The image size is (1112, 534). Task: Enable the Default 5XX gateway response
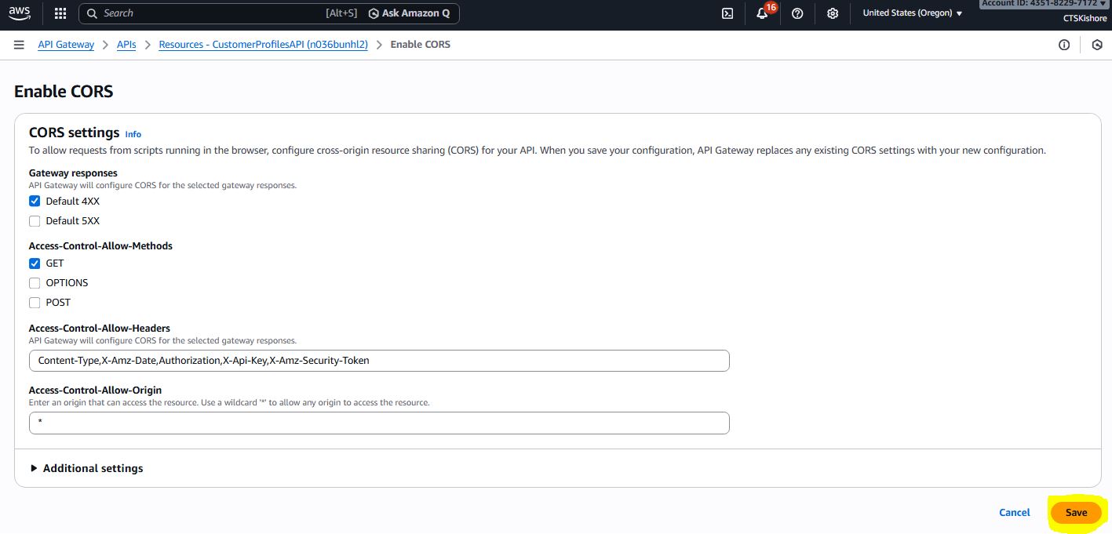pos(35,221)
